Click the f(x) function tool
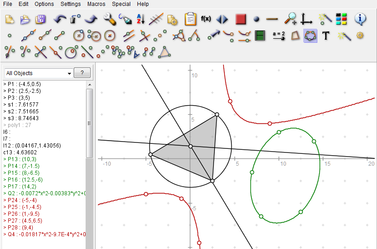The image size is (377, 249). tap(206, 19)
